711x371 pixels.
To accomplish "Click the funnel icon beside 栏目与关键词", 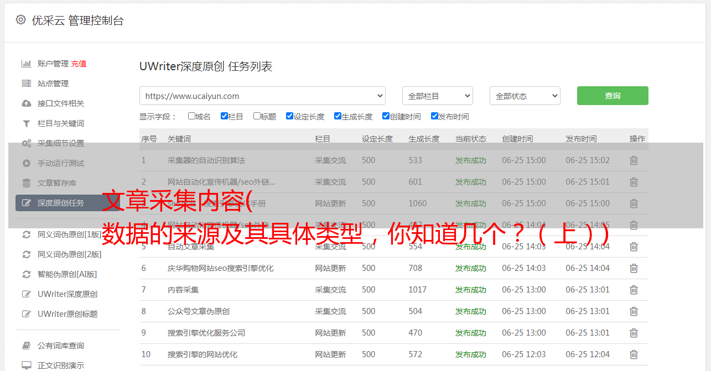I will 26,123.
